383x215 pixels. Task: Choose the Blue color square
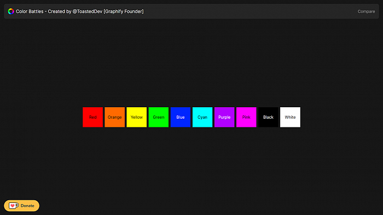click(x=181, y=117)
